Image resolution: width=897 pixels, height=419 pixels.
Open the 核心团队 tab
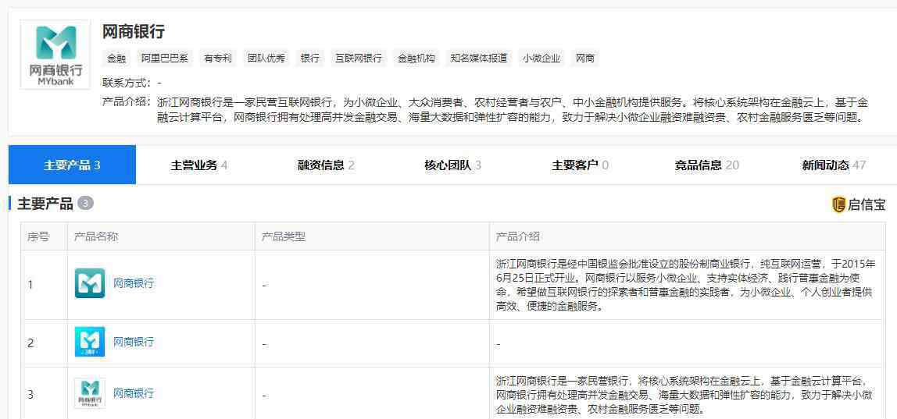click(453, 165)
